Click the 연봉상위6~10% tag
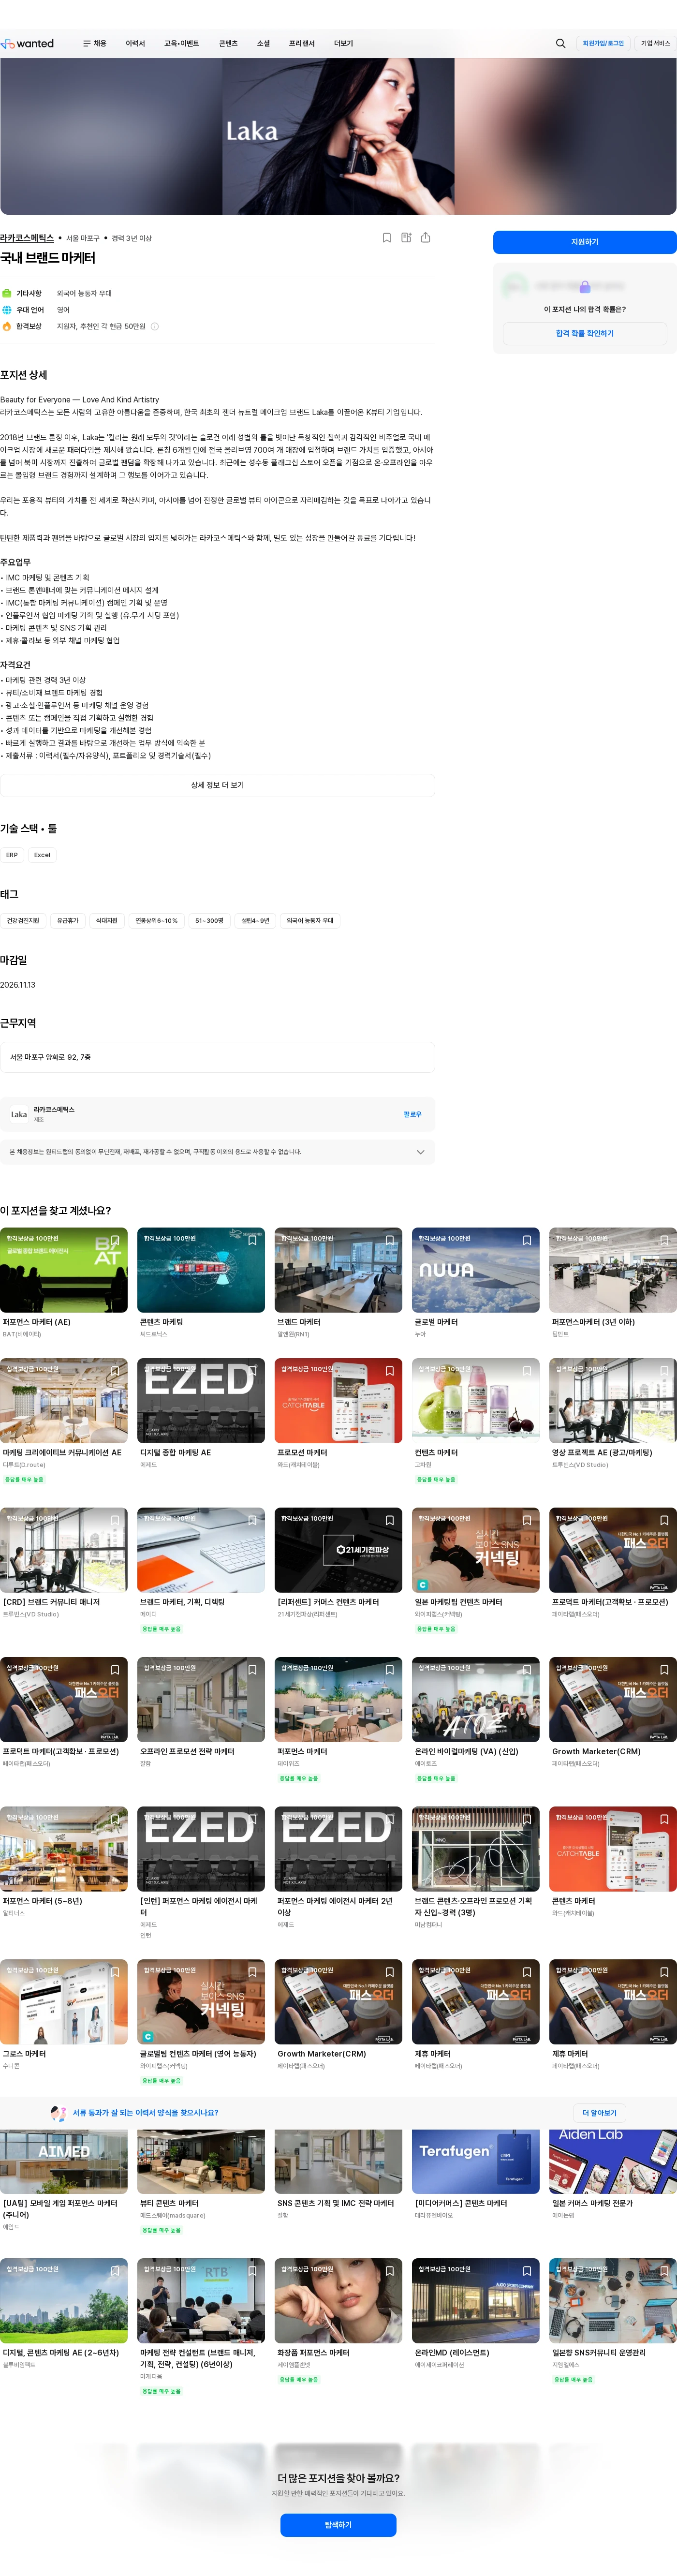 [x=156, y=921]
